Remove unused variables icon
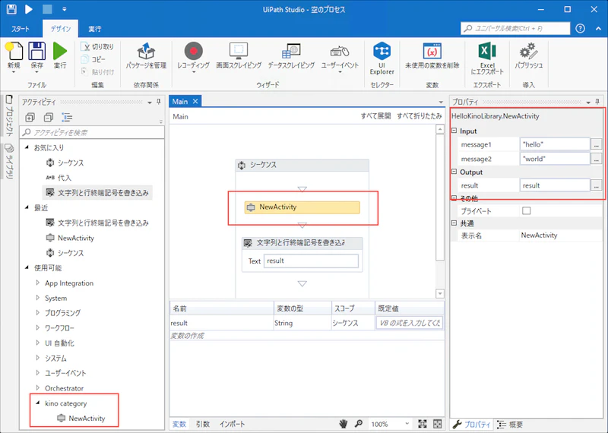The height and width of the screenshot is (433, 608). click(432, 51)
